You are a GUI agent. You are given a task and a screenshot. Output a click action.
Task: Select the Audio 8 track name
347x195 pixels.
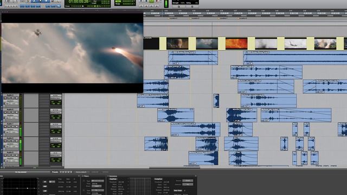coord(10,138)
